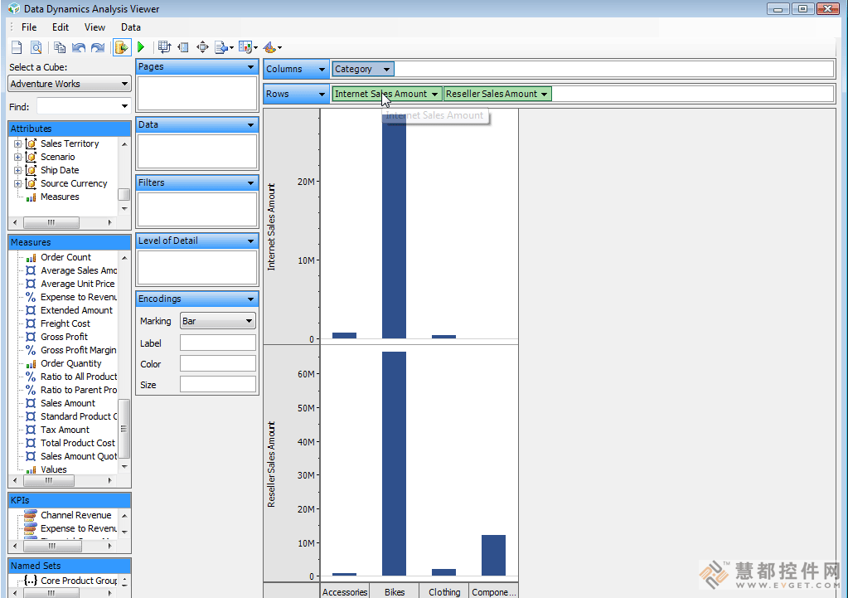
Task: Open the Pages panel header dropdown
Action: 250,67
